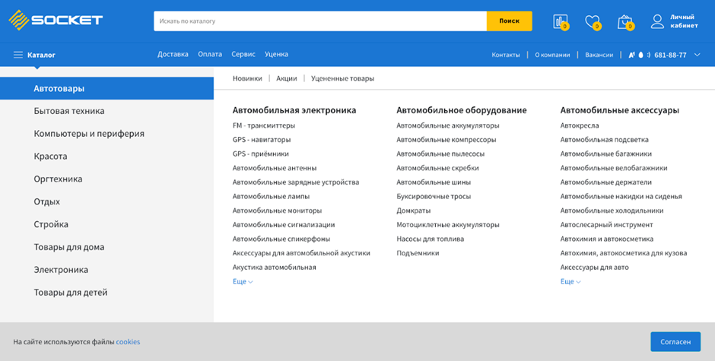
Task: Open the shopping bag cart icon
Action: [624, 21]
